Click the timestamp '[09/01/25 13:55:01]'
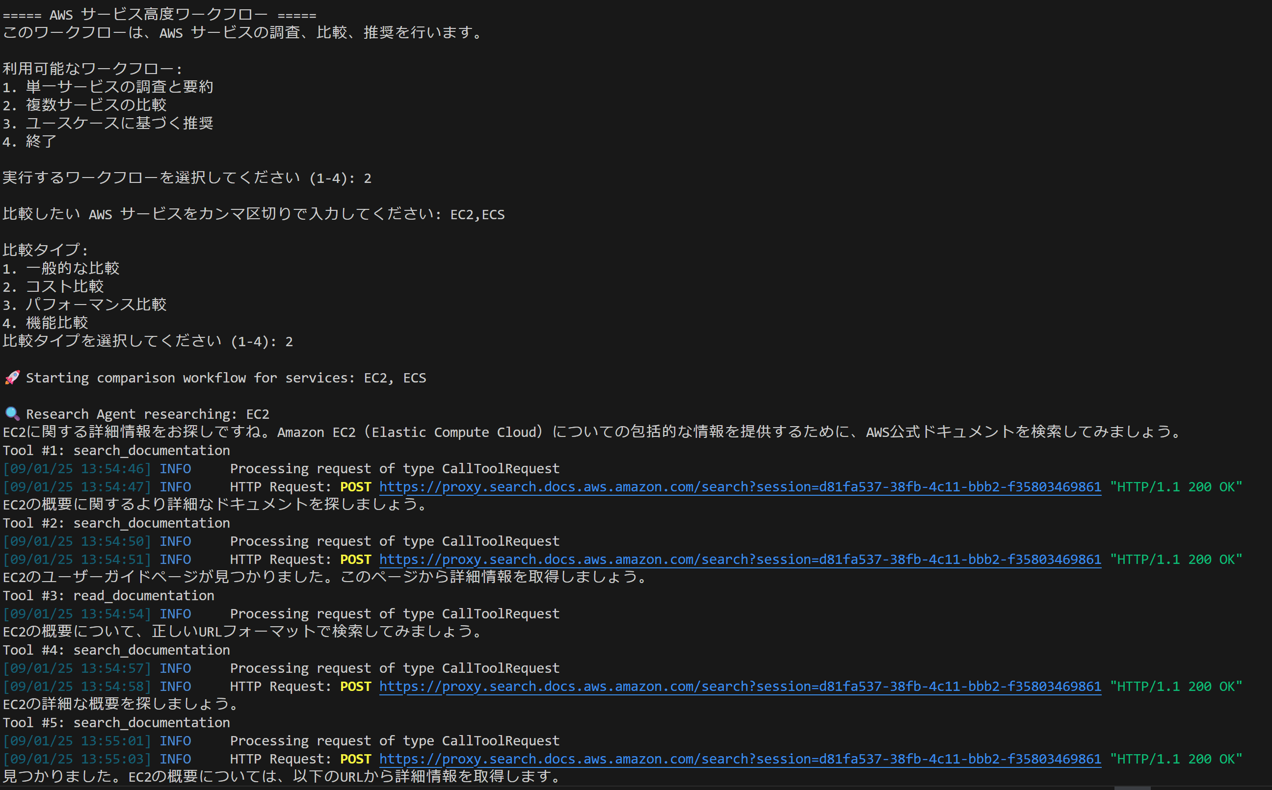 click(x=77, y=741)
